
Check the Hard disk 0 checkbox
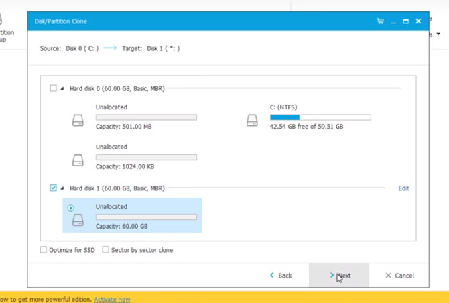coord(53,88)
